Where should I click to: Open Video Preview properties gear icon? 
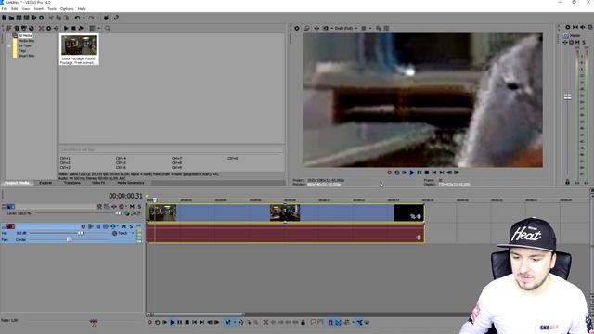point(297,28)
